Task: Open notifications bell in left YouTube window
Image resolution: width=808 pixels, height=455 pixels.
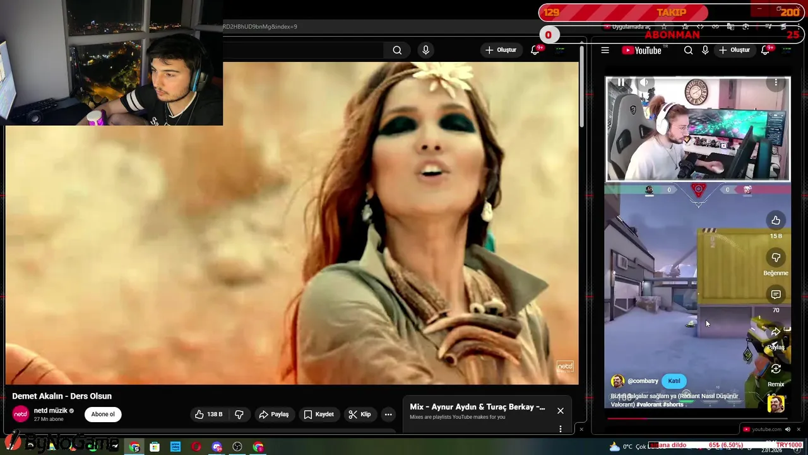Action: pos(535,50)
